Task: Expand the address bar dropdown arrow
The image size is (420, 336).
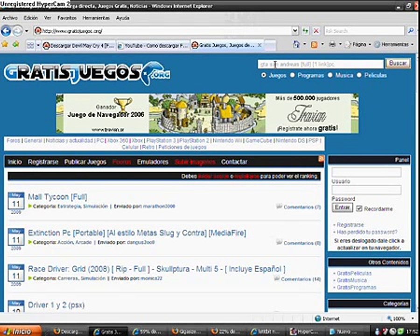Action: pos(295,31)
